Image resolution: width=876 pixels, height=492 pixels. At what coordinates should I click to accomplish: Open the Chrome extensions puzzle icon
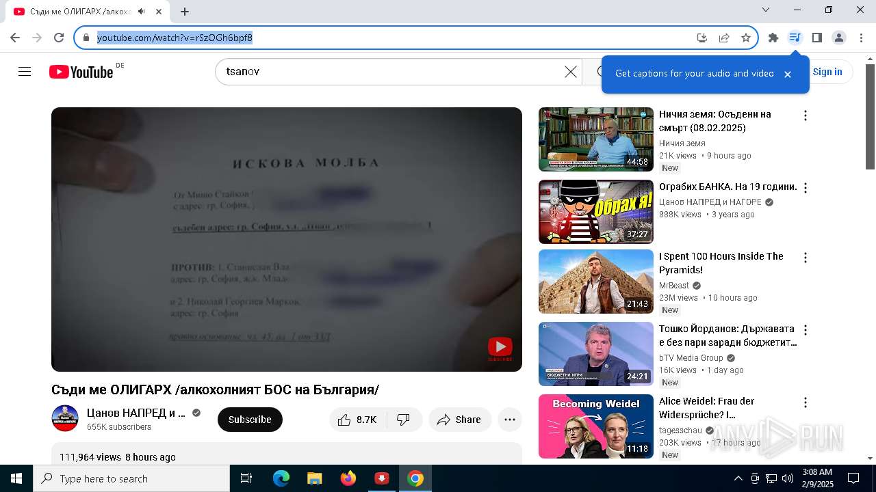[773, 38]
